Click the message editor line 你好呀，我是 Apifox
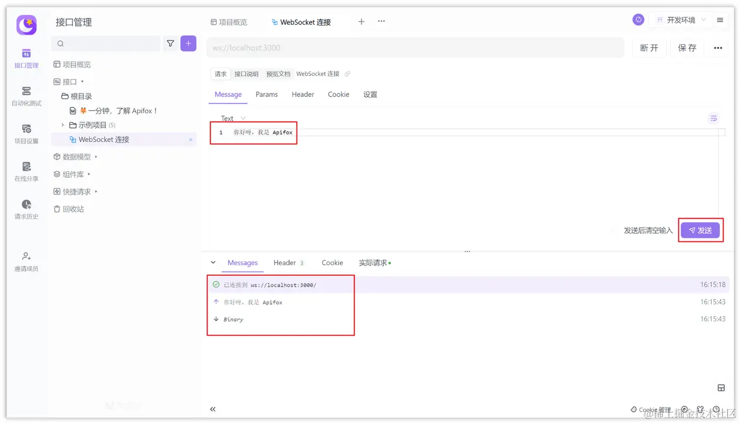 click(263, 132)
